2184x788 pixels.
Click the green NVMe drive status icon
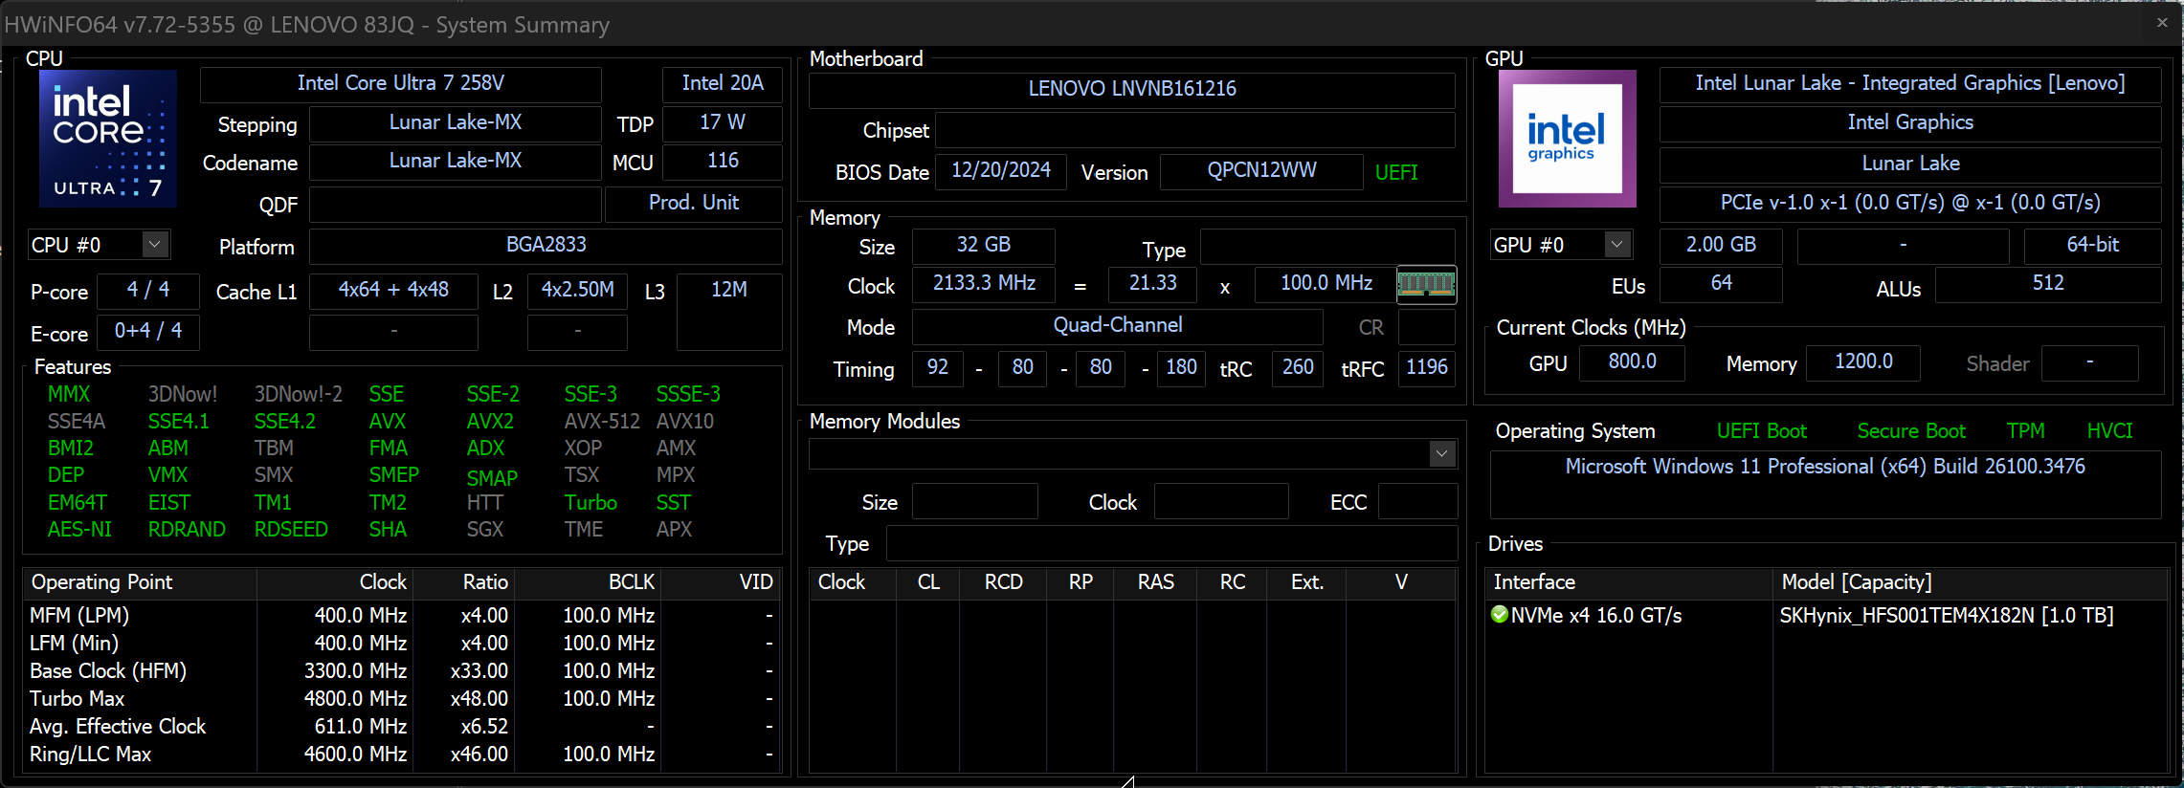coord(1500,614)
